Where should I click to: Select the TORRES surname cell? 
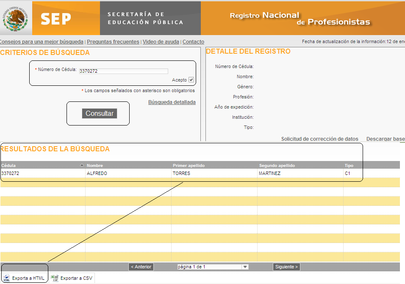coord(181,173)
